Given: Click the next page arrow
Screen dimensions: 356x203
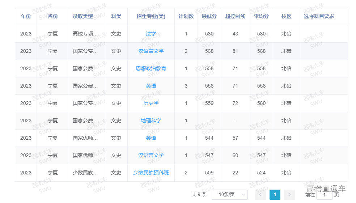Looking at the screenshot, I should 289,195.
